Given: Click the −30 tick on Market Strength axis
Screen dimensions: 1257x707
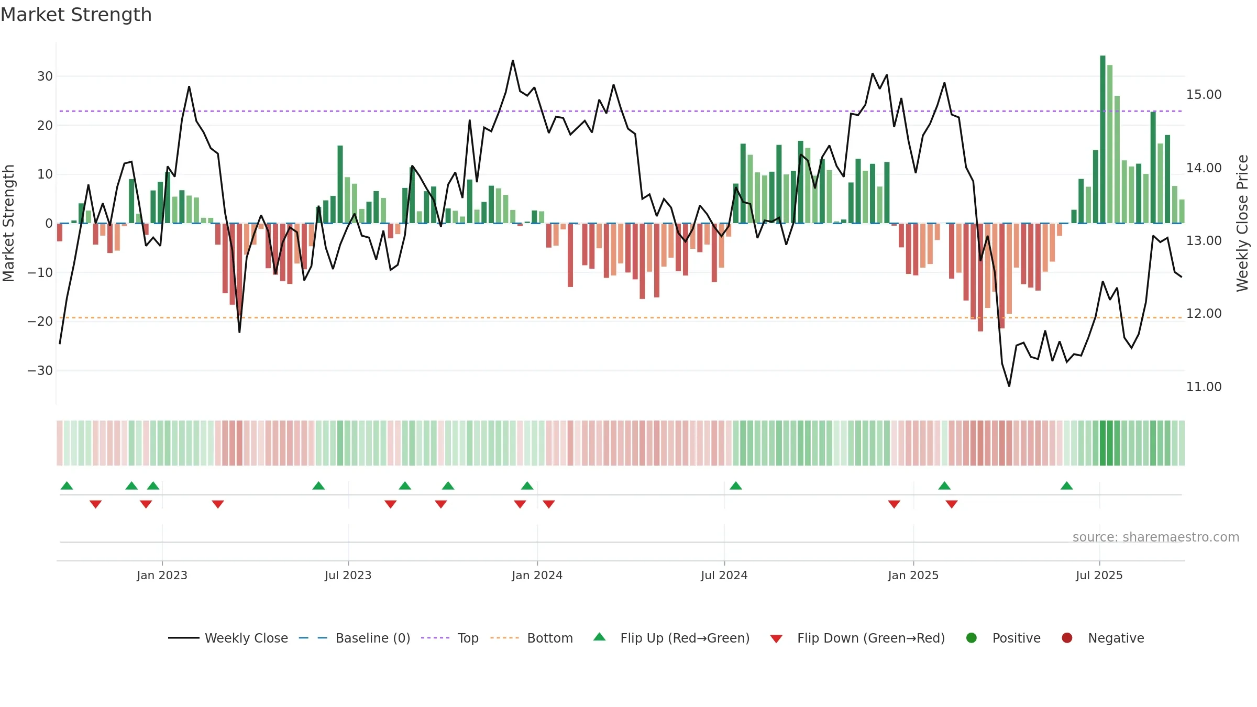Looking at the screenshot, I should (40, 371).
